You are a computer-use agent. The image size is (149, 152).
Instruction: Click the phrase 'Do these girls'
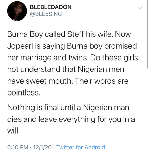pos(114,58)
